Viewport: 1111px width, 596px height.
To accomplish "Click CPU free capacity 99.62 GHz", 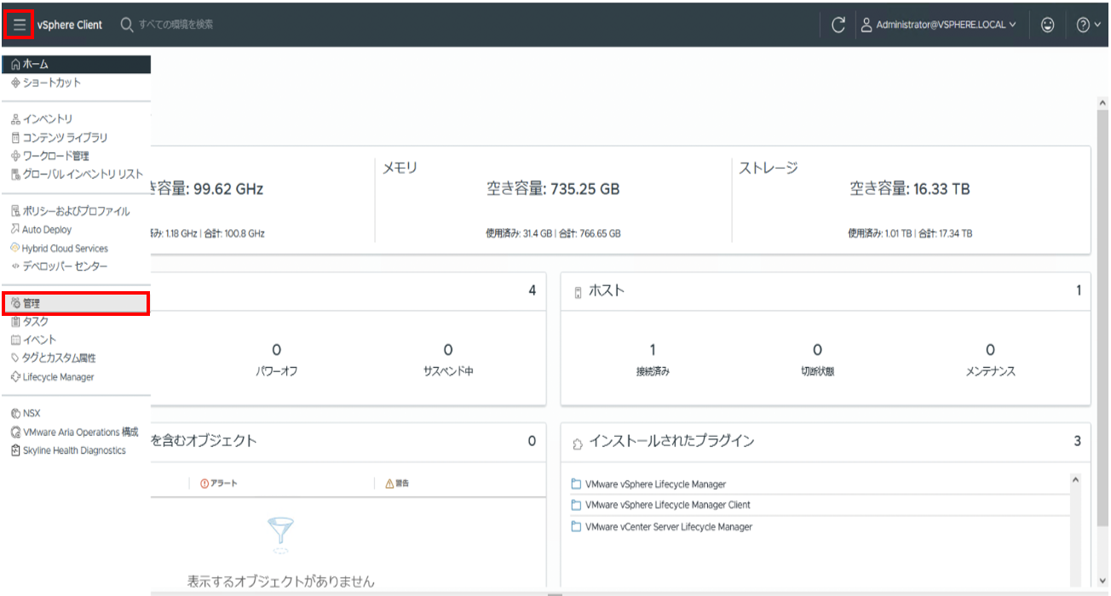I will coord(207,189).
